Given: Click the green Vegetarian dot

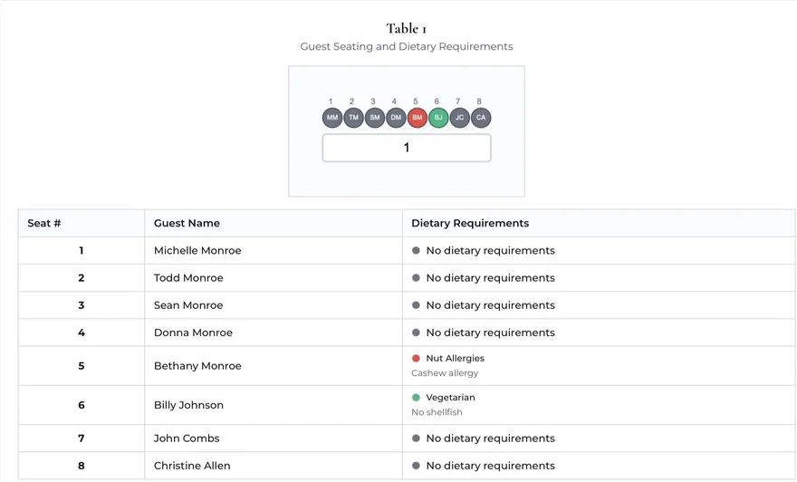Looking at the screenshot, I should point(416,397).
